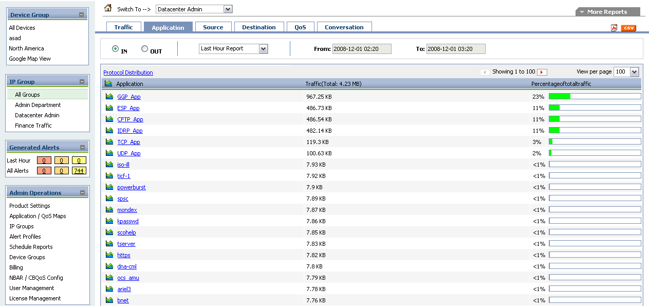Open the Protocol Distribution link
This screenshot has width=649, height=306.
point(128,73)
